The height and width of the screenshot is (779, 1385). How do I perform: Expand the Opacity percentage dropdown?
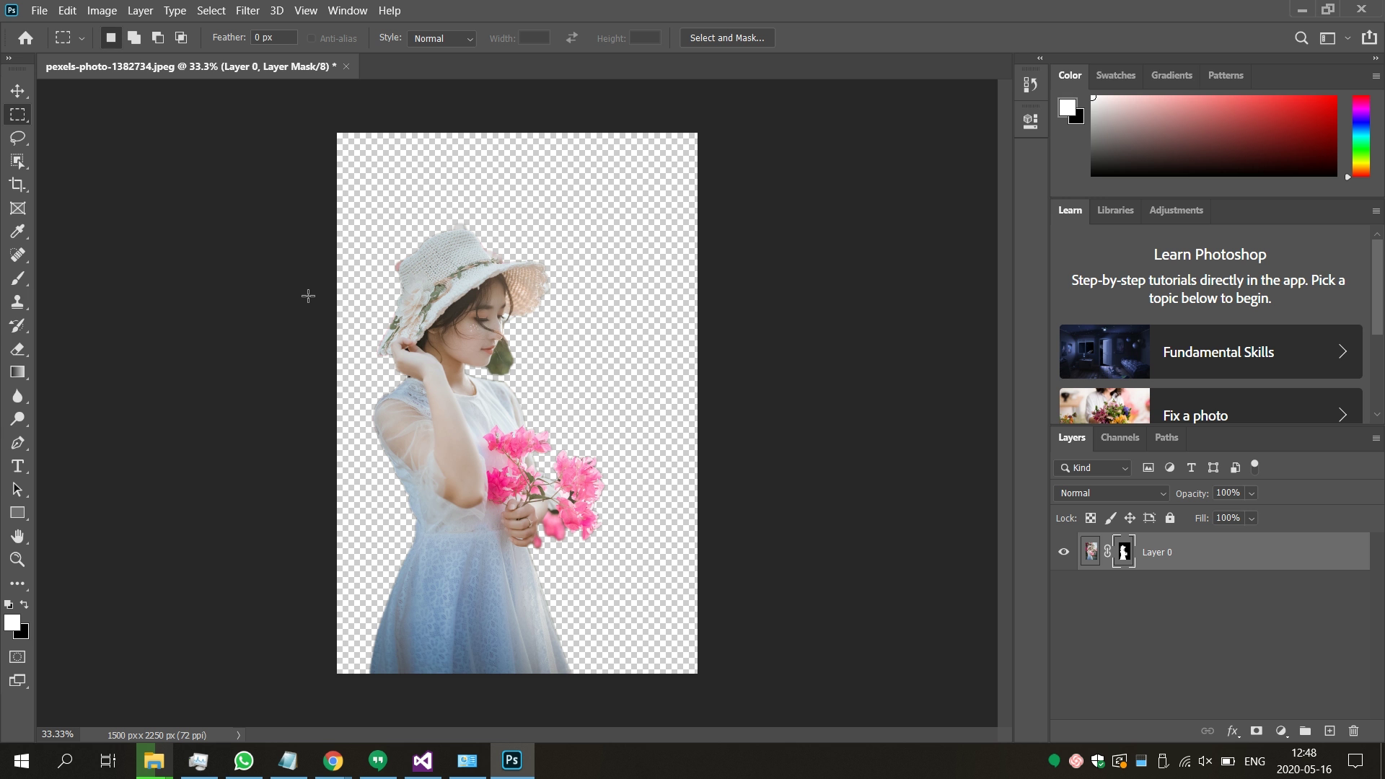pos(1250,493)
